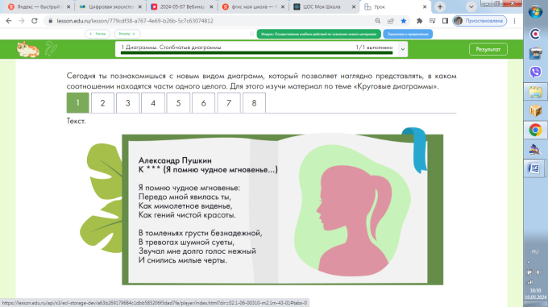Viewport: 548px width, 307px height.
Task: Expand the lesson progress dropdown chevron
Action: pyautogui.click(x=403, y=49)
